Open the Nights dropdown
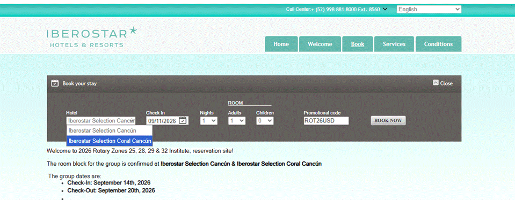515x200 pixels. point(208,121)
